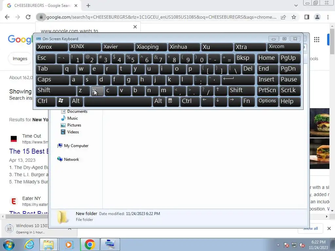
Task: Open a new Chrome tab
Action: point(88,6)
